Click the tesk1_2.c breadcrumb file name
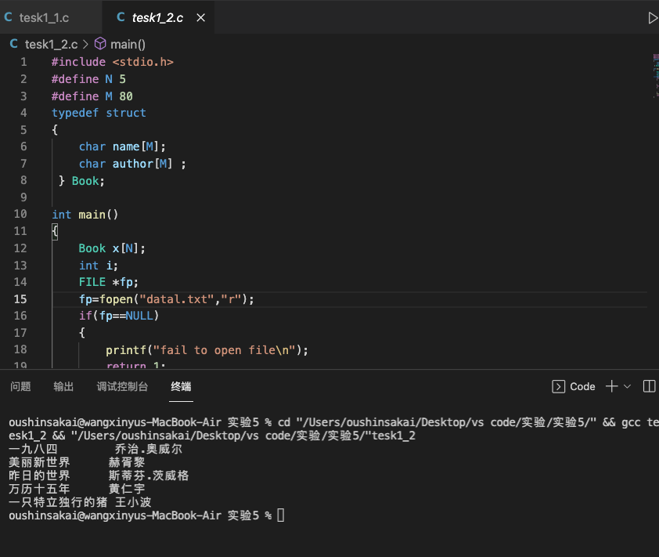Viewport: 659px width, 557px height. (51, 45)
